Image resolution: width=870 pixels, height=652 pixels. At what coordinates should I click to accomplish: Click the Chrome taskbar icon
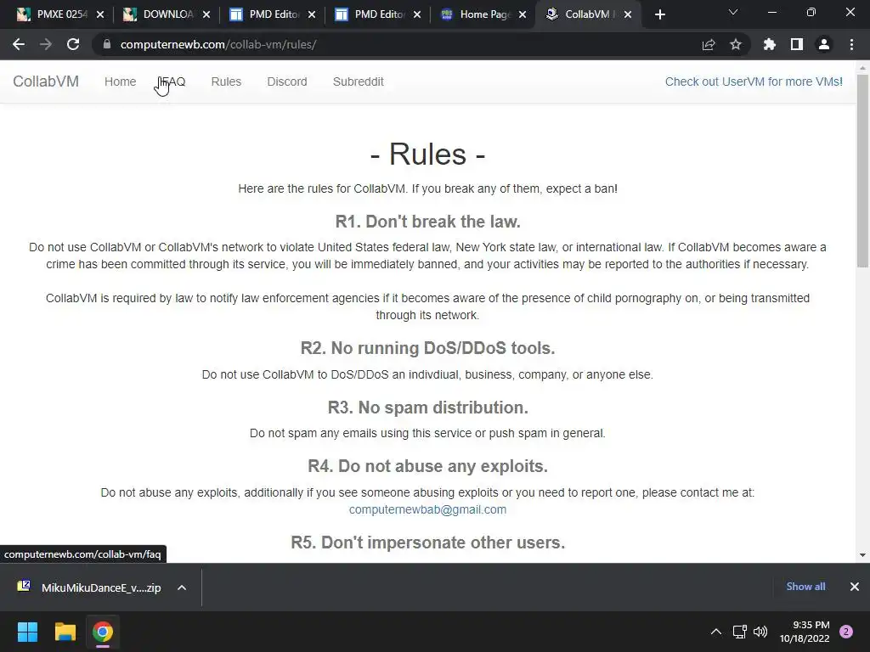pos(103,632)
